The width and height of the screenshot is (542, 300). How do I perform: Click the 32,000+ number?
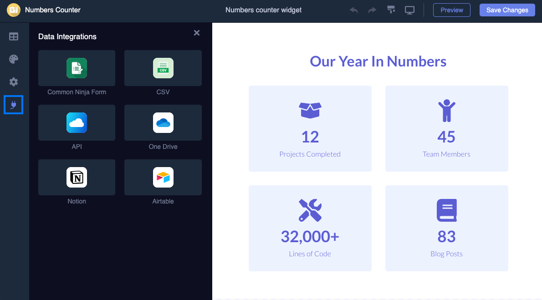click(310, 237)
